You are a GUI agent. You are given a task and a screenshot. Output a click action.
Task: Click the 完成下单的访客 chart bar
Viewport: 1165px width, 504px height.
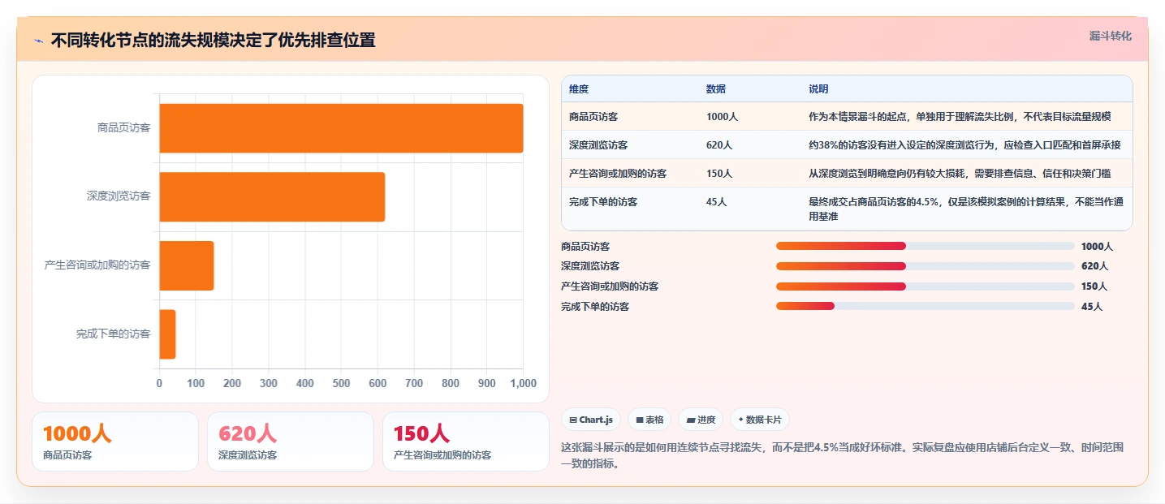(x=167, y=334)
